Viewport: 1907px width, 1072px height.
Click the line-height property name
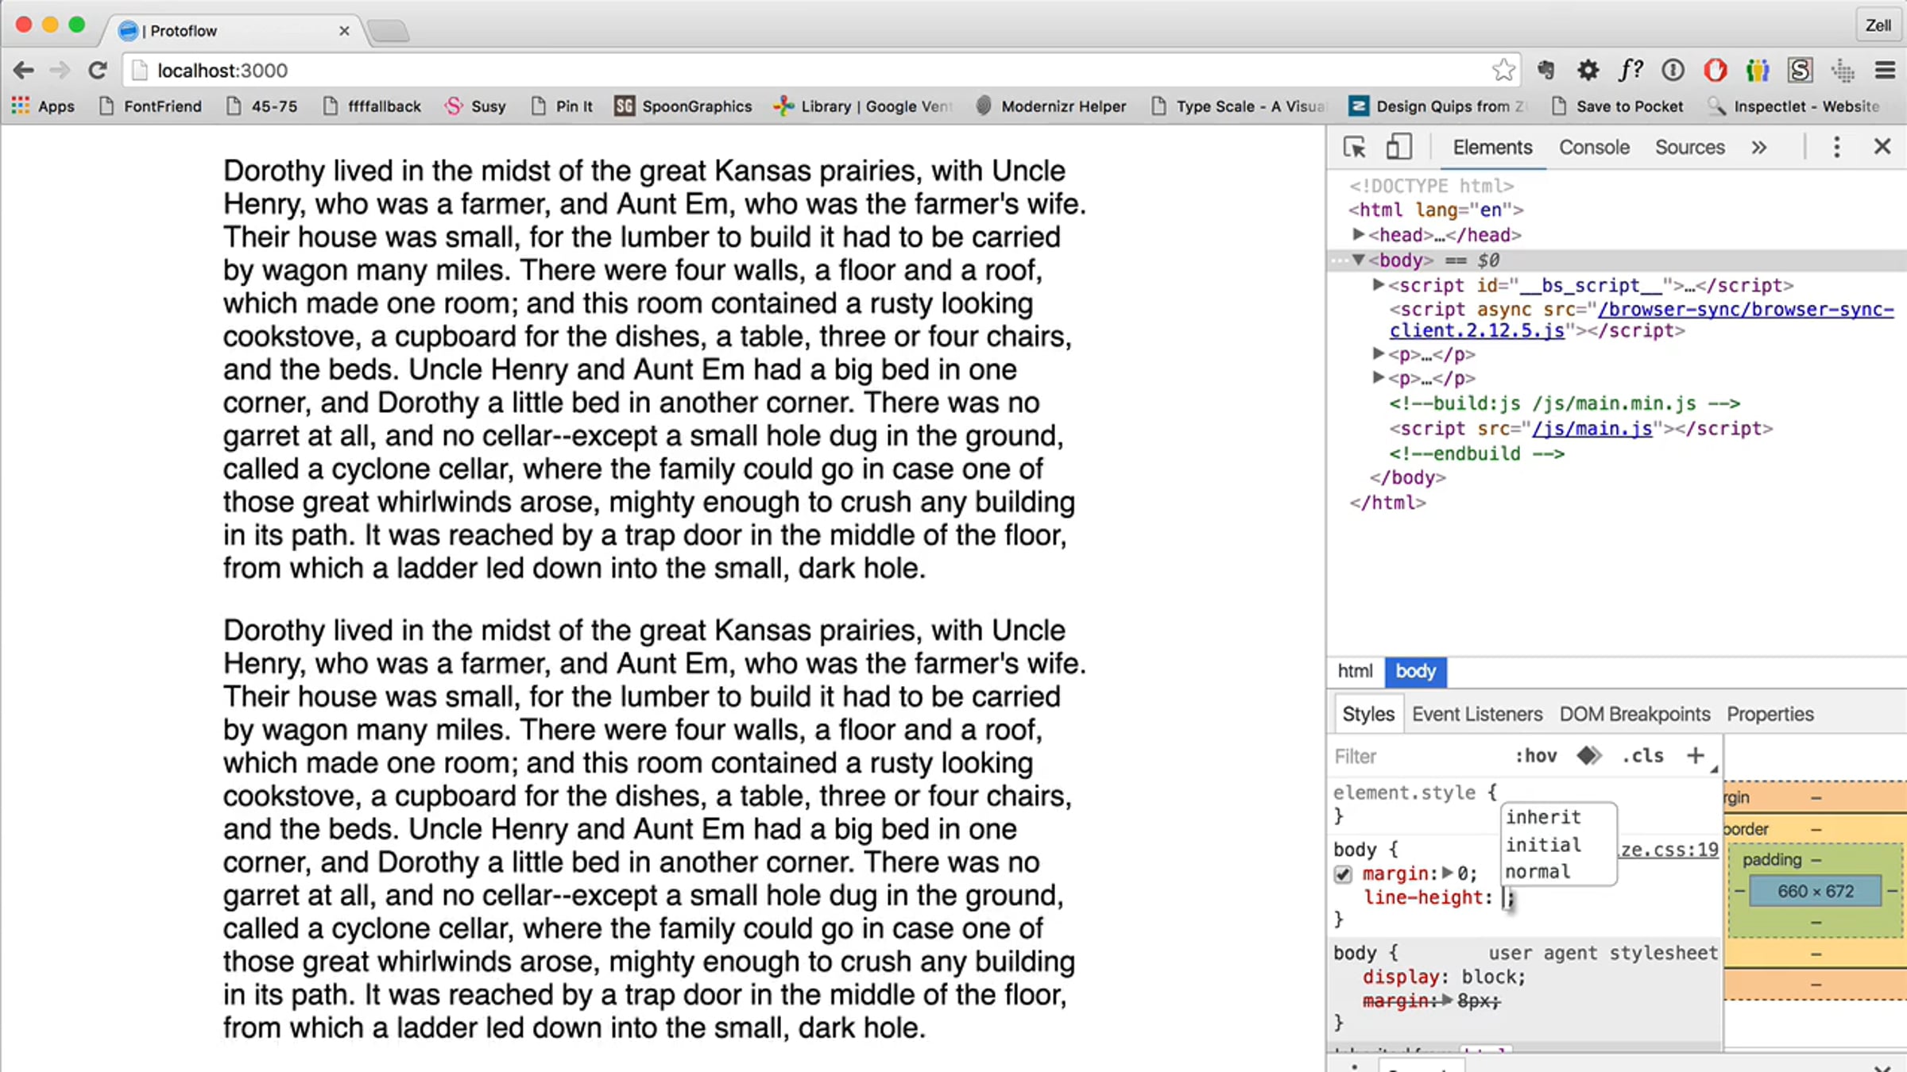click(1423, 897)
